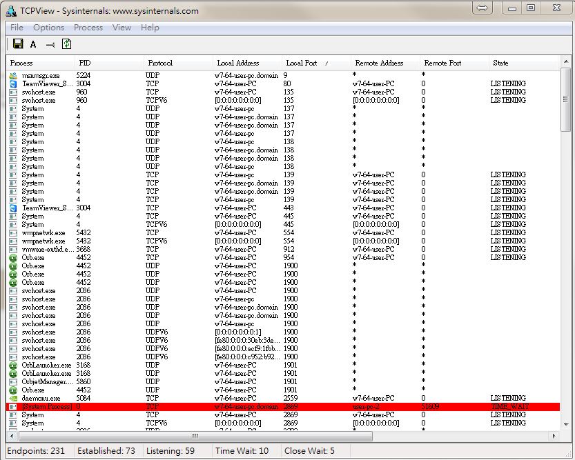Click the OrbjetManager process icon
The image size is (575, 460).
pos(13,382)
